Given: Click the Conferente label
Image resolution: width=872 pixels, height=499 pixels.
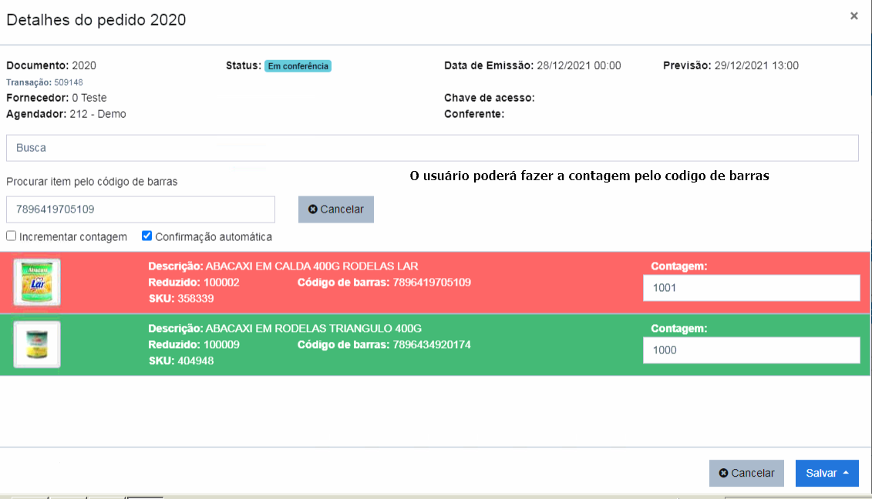Looking at the screenshot, I should [x=474, y=114].
